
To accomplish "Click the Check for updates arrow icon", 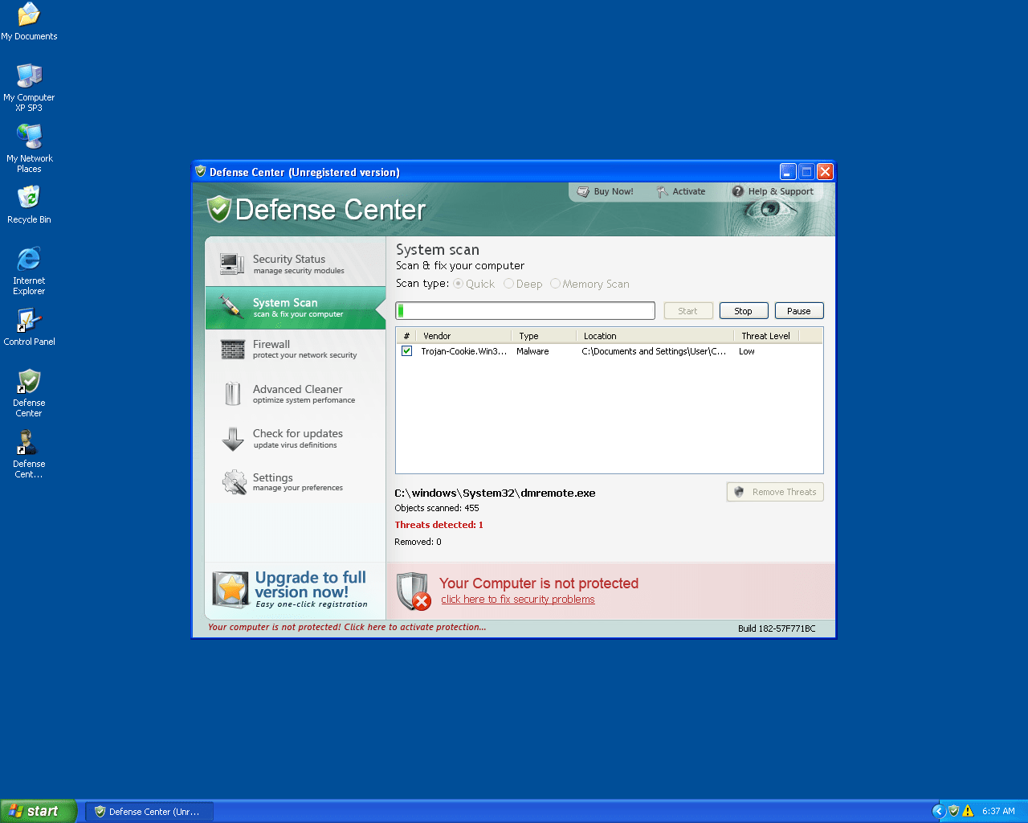I will click(x=232, y=439).
